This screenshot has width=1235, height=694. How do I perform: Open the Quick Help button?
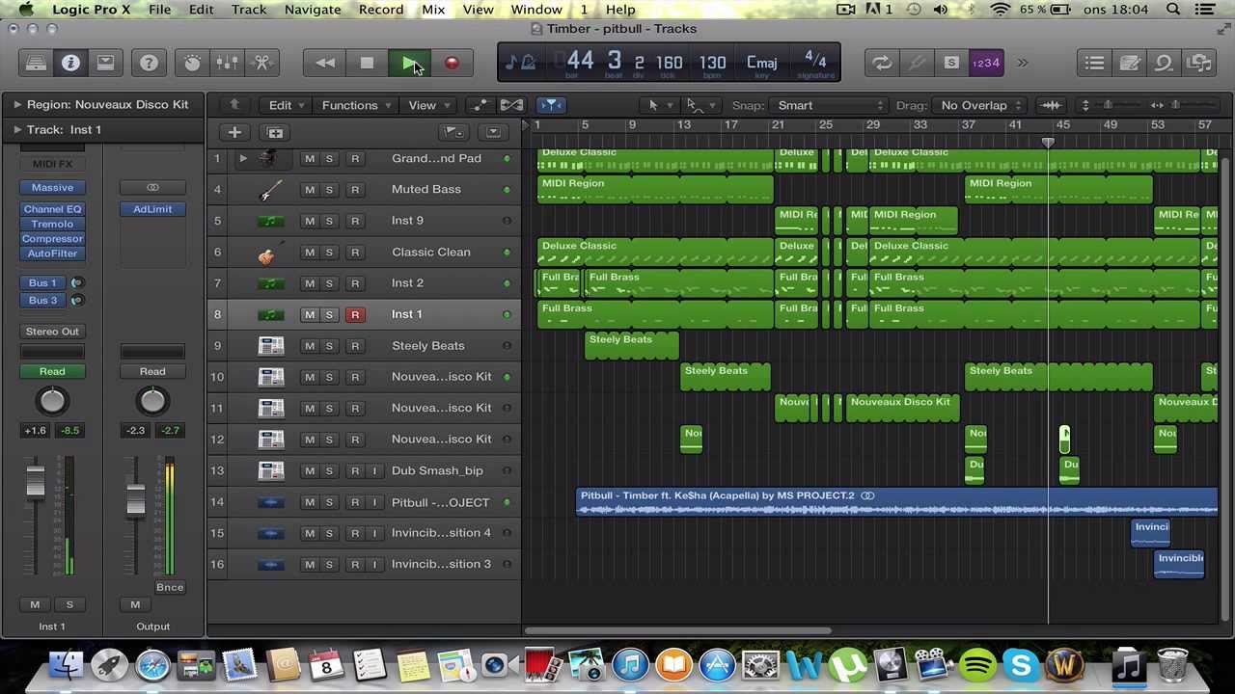tap(149, 63)
